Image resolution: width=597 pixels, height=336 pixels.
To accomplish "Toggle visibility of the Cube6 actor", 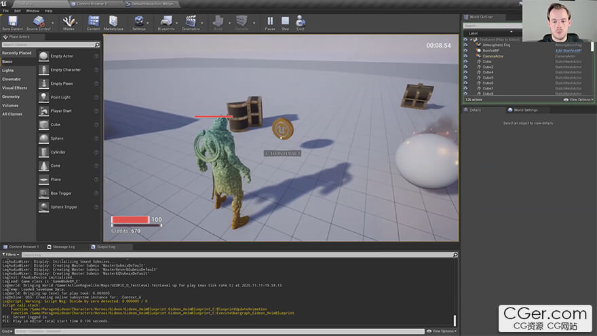I will click(465, 83).
